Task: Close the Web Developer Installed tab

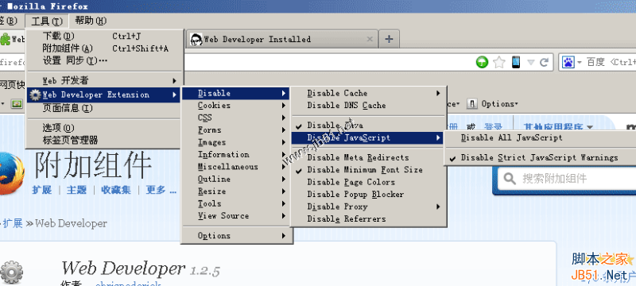Action: click(x=370, y=39)
